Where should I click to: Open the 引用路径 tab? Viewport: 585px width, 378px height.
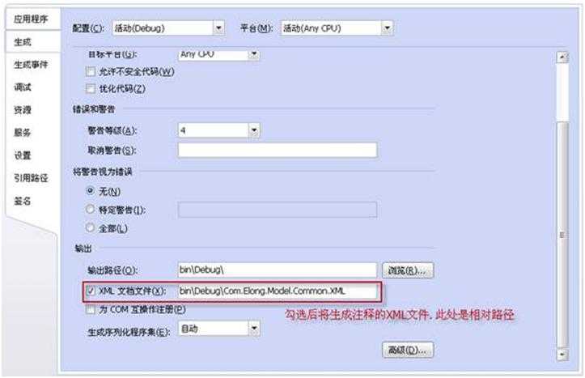click(31, 178)
